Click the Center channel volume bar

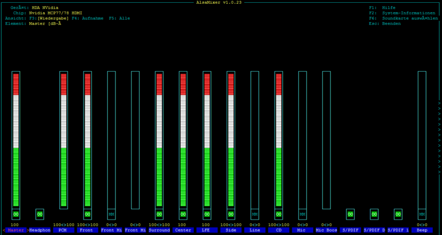183,138
